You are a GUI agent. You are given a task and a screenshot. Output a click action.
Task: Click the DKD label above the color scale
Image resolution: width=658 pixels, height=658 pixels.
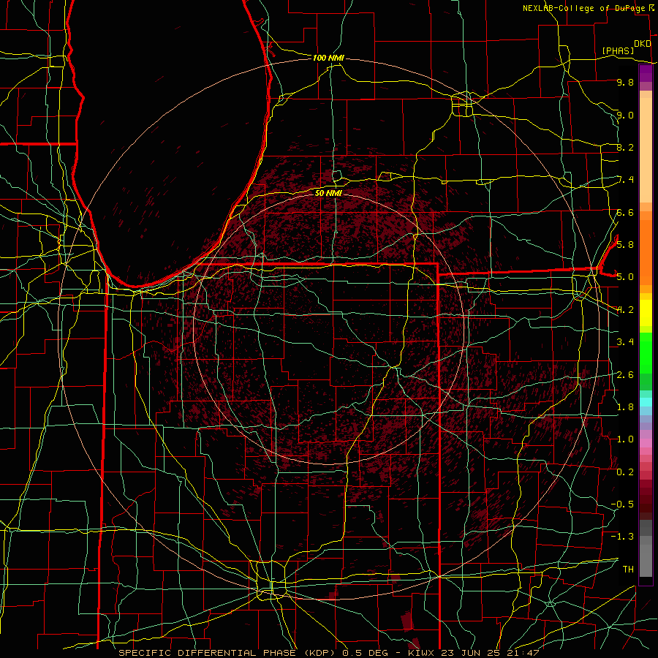[643, 44]
